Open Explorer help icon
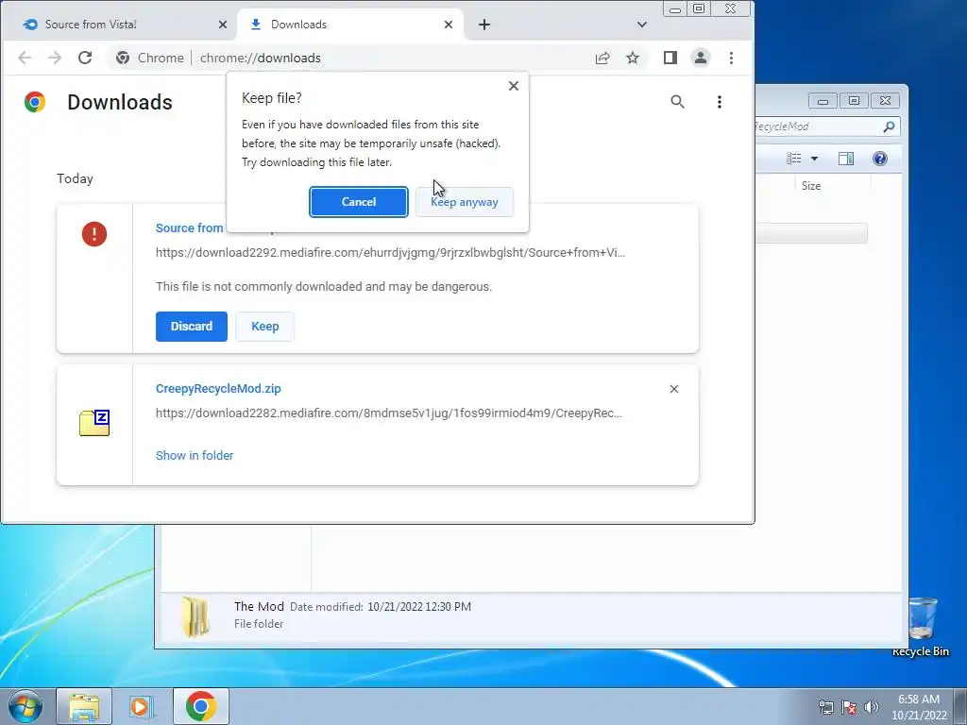The height and width of the screenshot is (725, 967). [880, 159]
